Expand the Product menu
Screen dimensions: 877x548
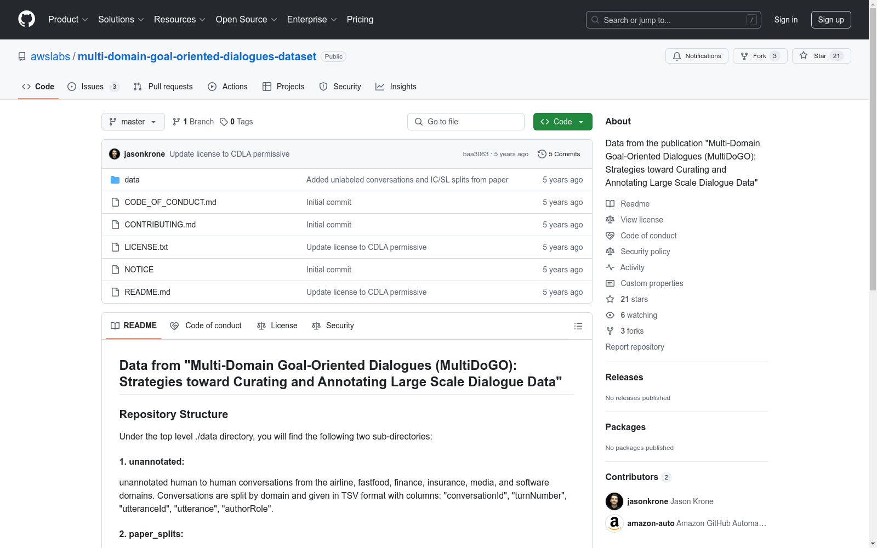point(68,20)
